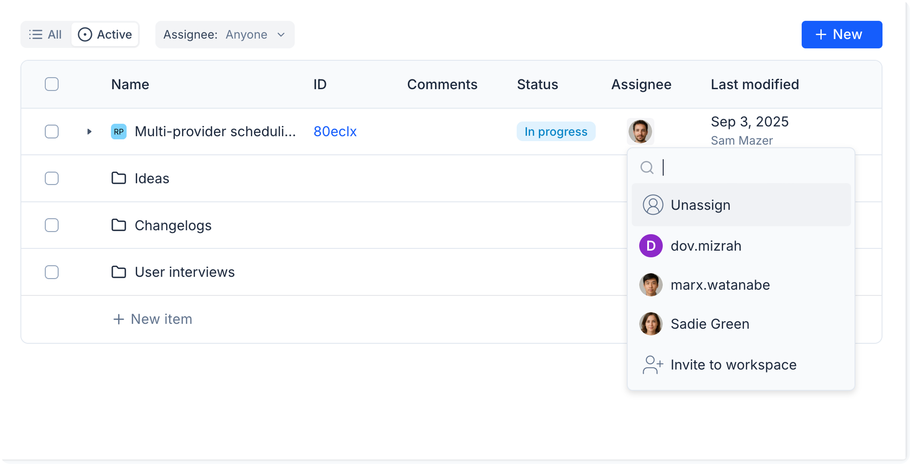The image size is (910, 464).
Task: Tick the checkbox next to Ideas
Action: point(52,178)
